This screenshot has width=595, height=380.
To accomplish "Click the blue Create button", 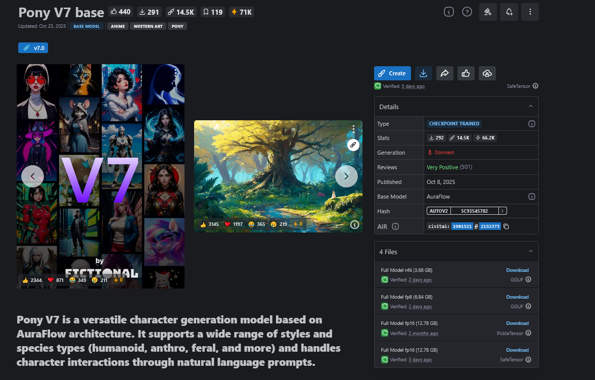I will coord(392,73).
